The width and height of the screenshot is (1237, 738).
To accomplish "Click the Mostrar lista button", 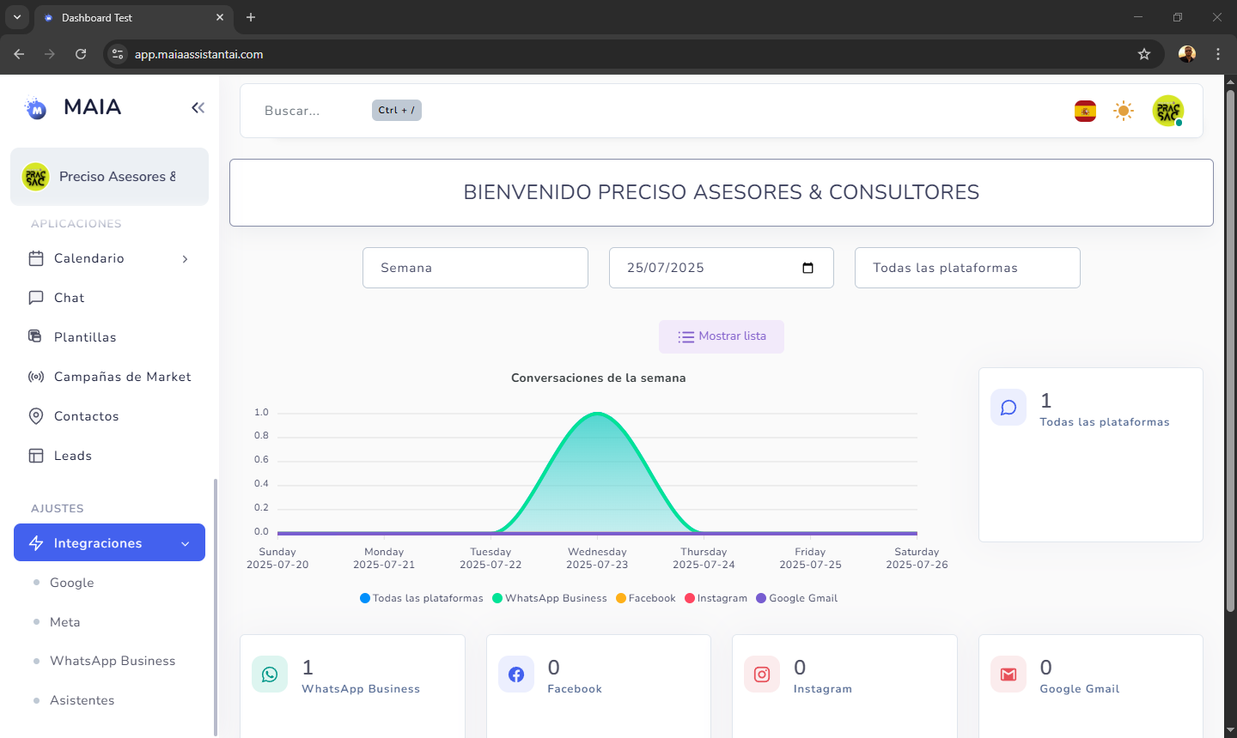I will tap(722, 336).
